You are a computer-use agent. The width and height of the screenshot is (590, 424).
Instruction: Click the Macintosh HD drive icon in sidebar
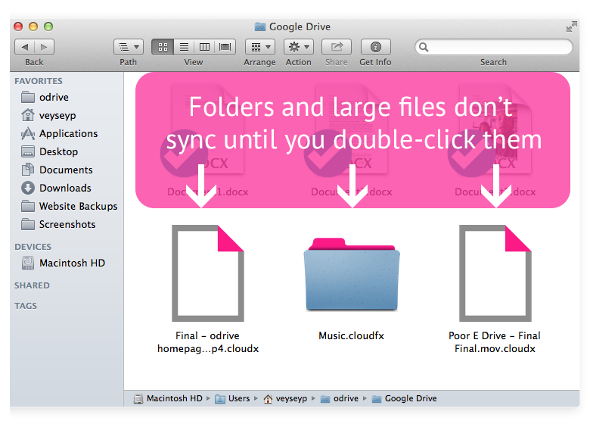pyautogui.click(x=28, y=263)
